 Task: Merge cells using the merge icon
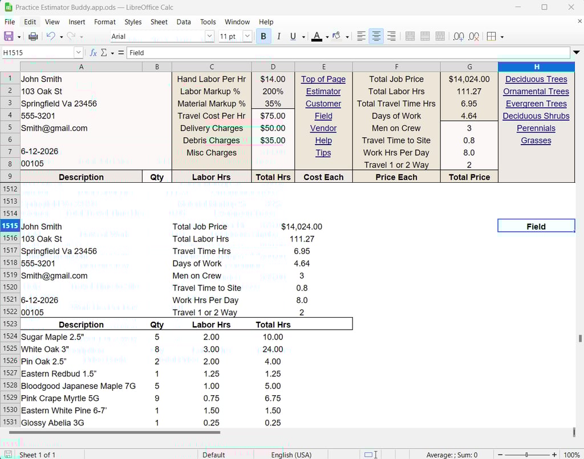coord(409,36)
